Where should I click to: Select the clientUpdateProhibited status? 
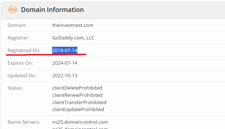point(78,109)
